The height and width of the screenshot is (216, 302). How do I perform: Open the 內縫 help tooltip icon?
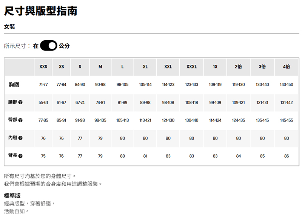pos(20,138)
